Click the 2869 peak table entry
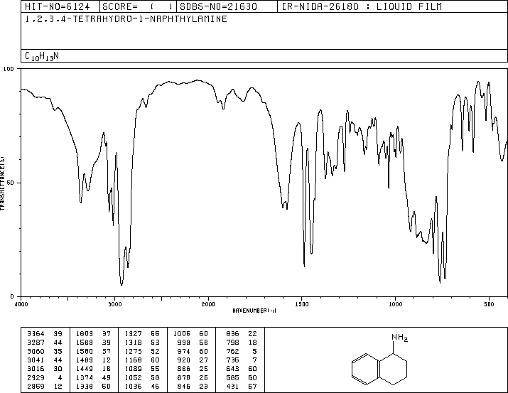Image resolution: width=508 pixels, height=393 pixels. pos(45,386)
